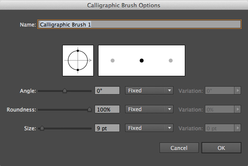Click the brush Name text field
248x166 pixels.
tap(139, 24)
